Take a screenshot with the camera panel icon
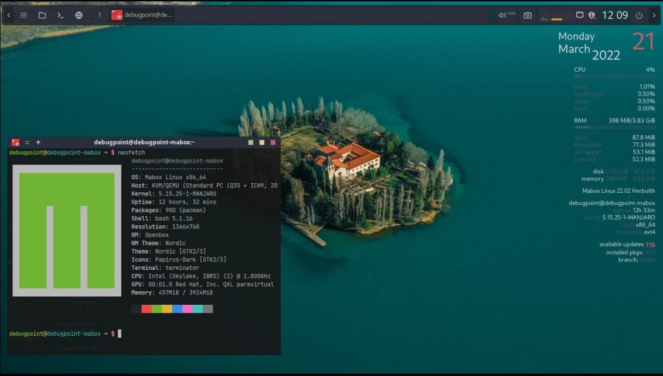Screen dimensions: 663x376 [526, 15]
